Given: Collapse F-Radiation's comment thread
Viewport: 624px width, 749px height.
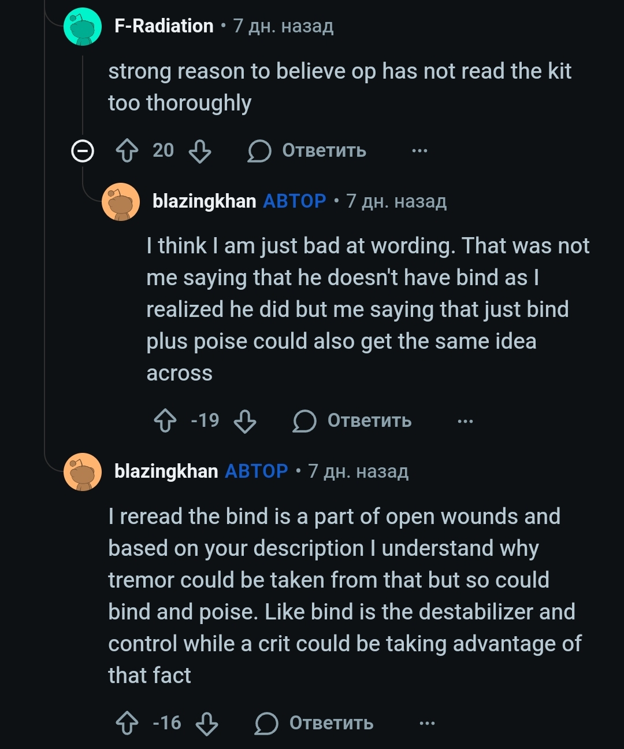Looking at the screenshot, I should click(x=83, y=152).
